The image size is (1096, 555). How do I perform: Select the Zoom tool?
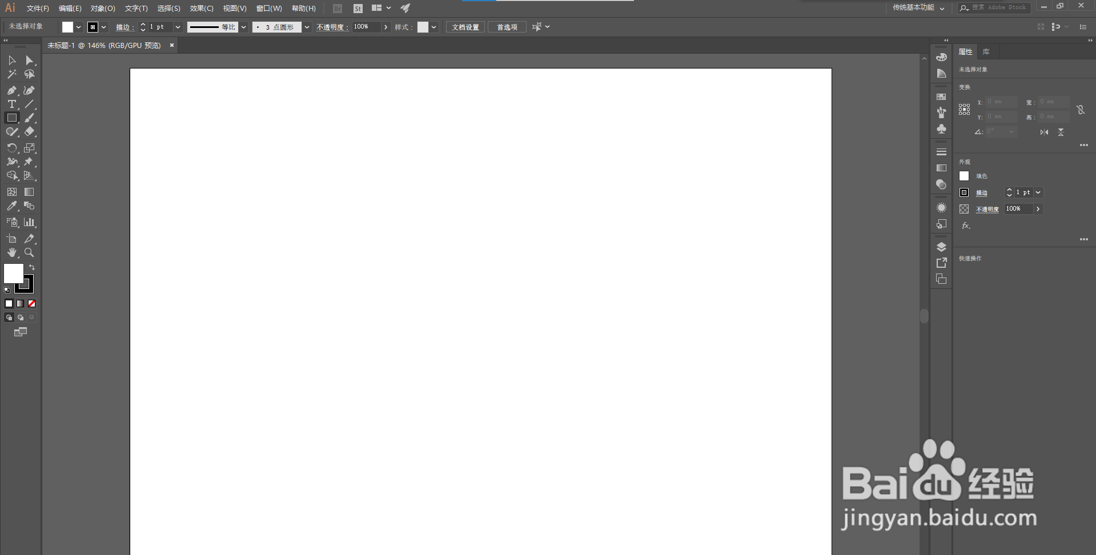[x=30, y=252]
